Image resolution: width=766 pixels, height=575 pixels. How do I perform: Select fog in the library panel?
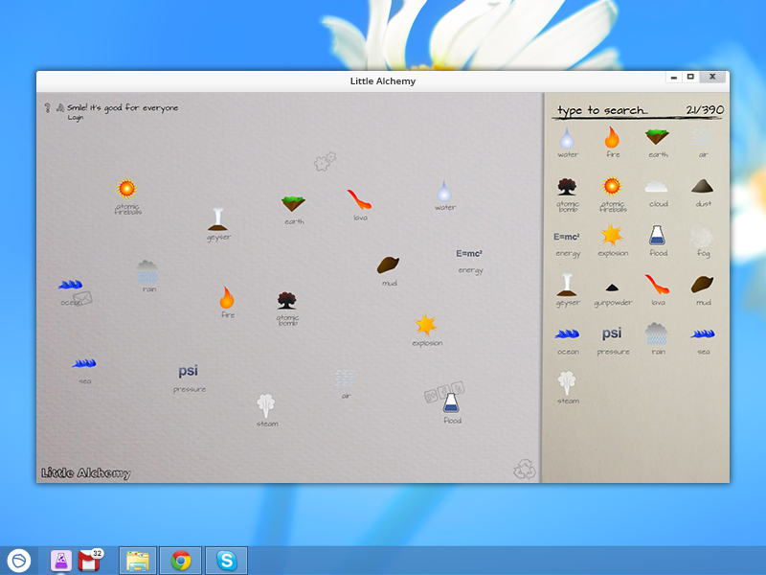coord(703,241)
